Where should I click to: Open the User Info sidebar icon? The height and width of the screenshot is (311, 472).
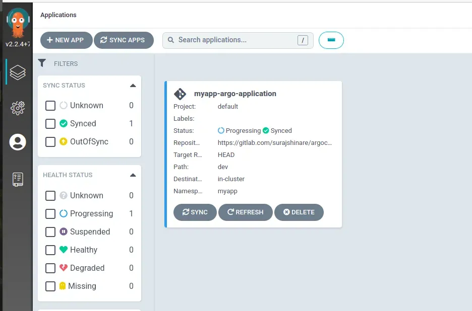pos(18,142)
